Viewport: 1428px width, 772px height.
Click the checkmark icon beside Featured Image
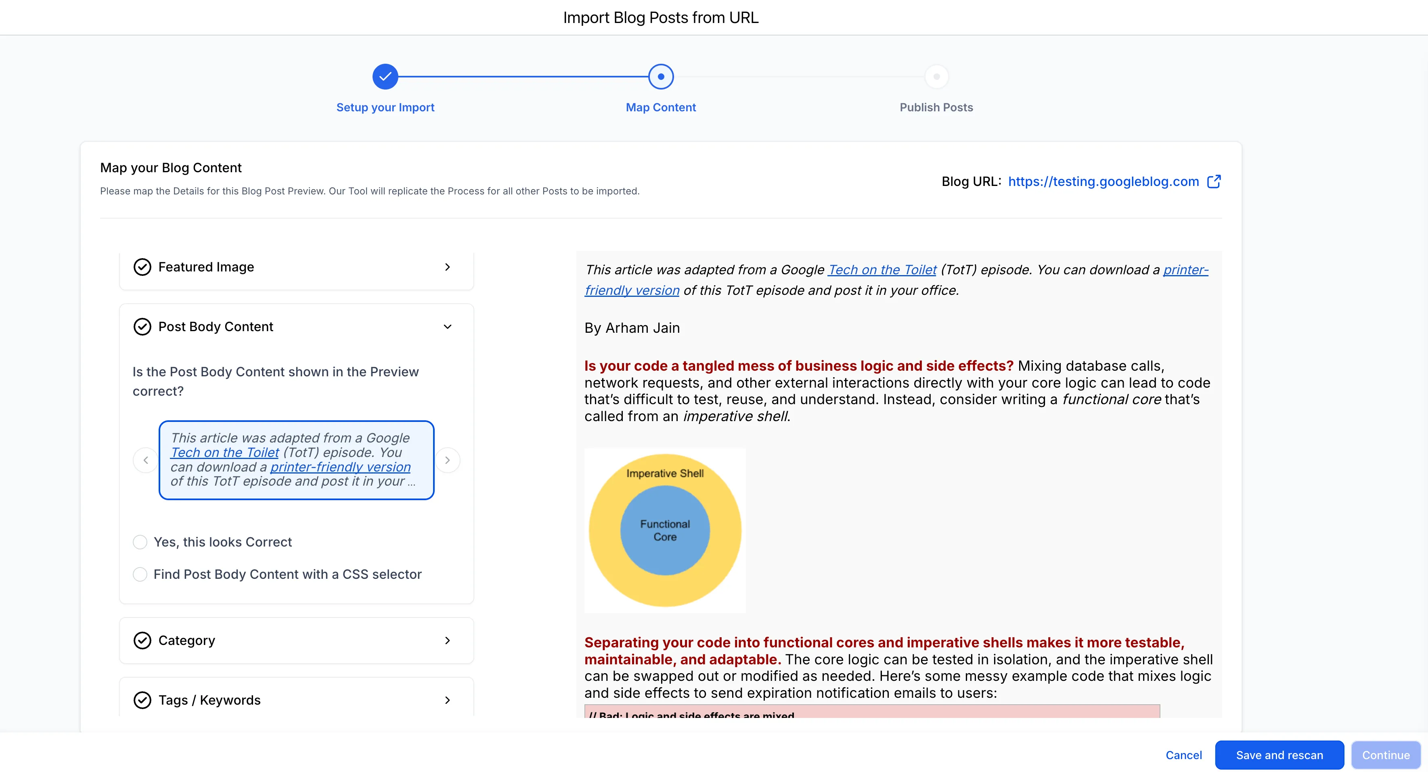click(142, 266)
